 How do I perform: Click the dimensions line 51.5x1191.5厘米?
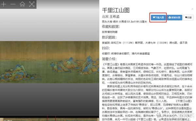(137, 22)
